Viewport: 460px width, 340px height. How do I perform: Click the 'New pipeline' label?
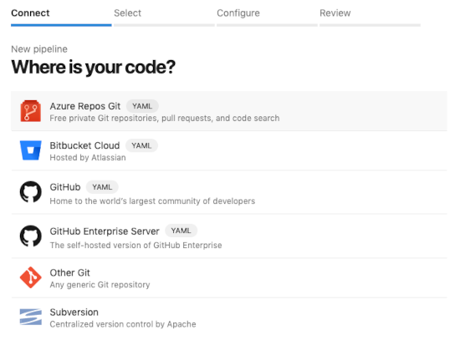click(x=39, y=49)
